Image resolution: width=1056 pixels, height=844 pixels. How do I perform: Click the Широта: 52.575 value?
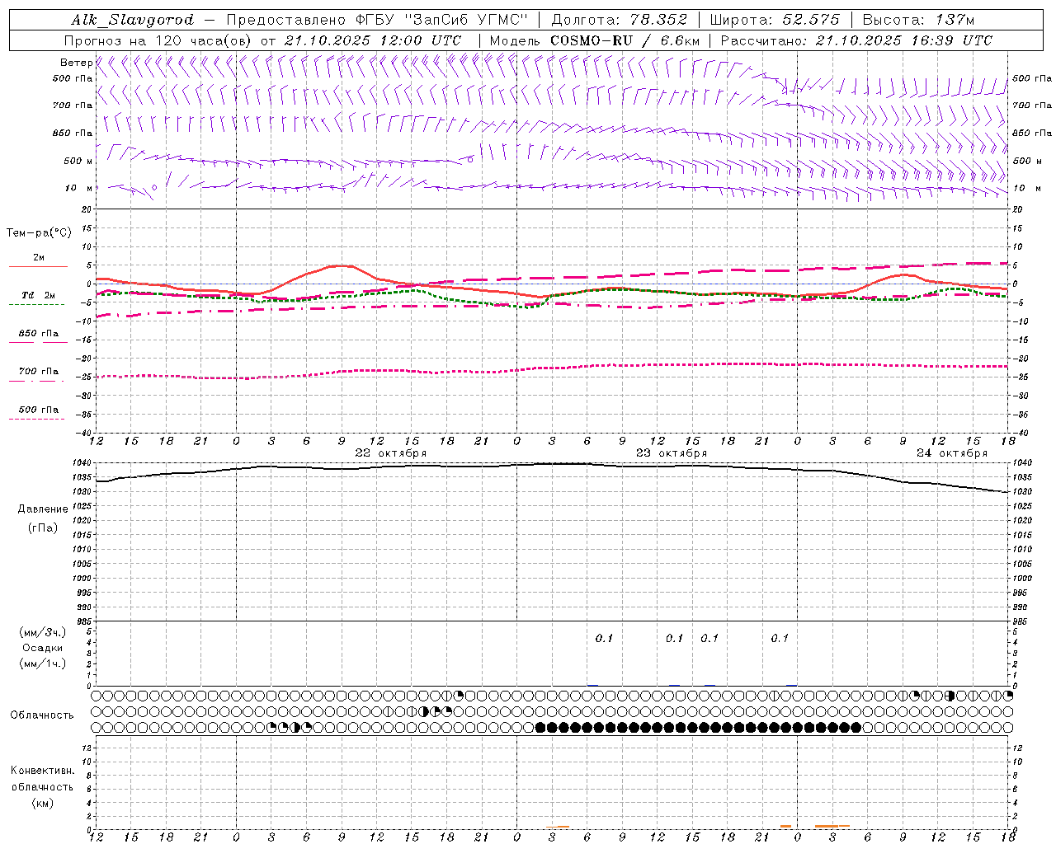[775, 20]
